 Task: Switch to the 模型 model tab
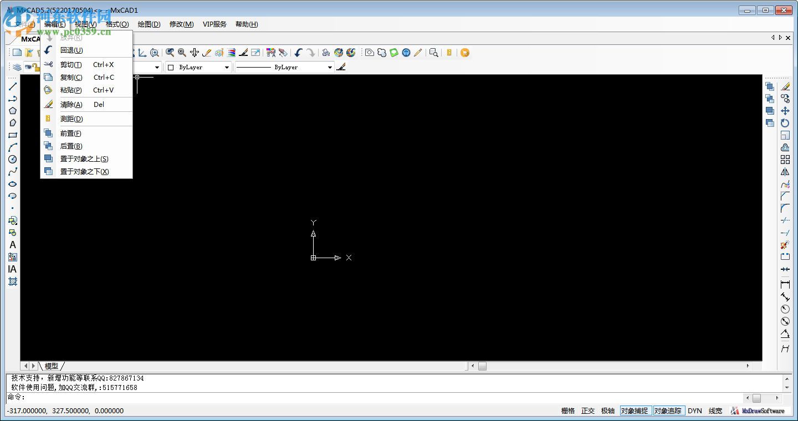tap(52, 366)
